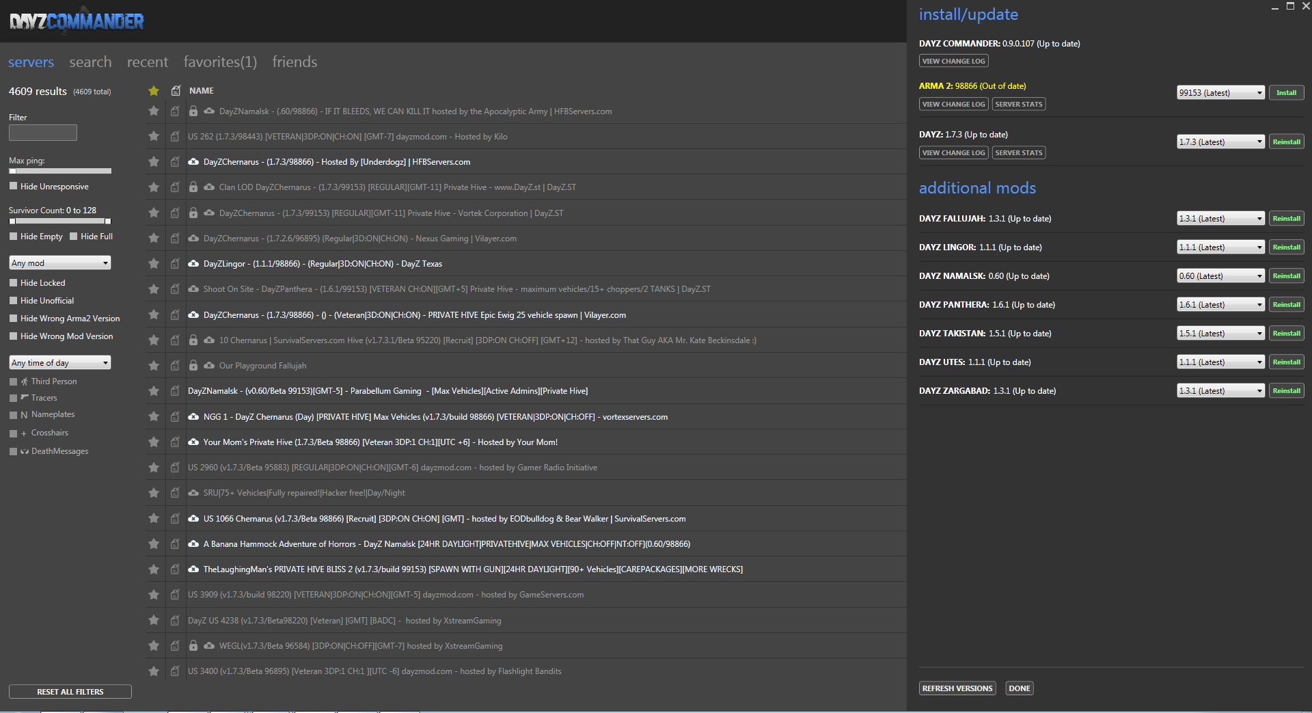The height and width of the screenshot is (713, 1312).
Task: Toggle the Third Person filter checkbox
Action: [13, 381]
